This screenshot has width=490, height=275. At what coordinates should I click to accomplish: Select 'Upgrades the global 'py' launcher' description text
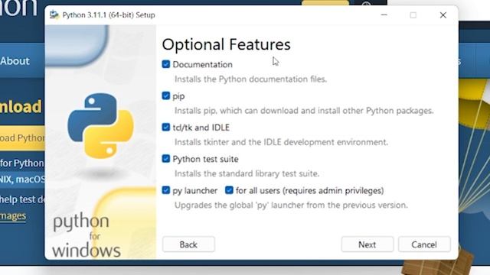click(291, 205)
